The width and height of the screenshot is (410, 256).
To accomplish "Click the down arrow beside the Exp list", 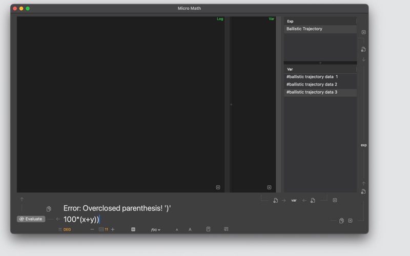I will 363,59.
